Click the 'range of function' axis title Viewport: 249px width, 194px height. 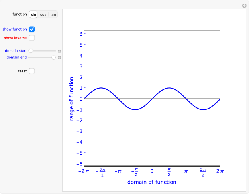click(x=71, y=99)
